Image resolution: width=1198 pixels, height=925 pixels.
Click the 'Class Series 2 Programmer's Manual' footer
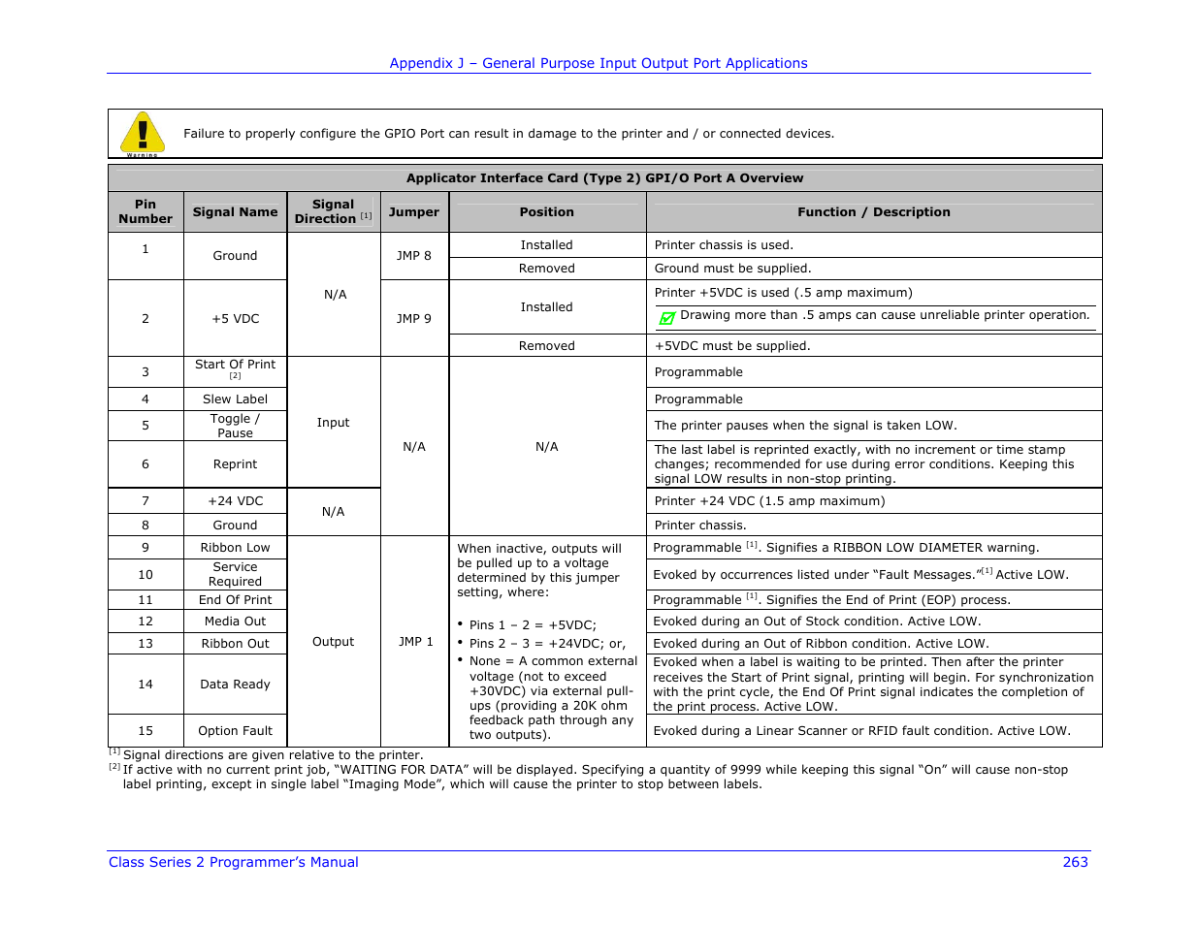pos(234,862)
